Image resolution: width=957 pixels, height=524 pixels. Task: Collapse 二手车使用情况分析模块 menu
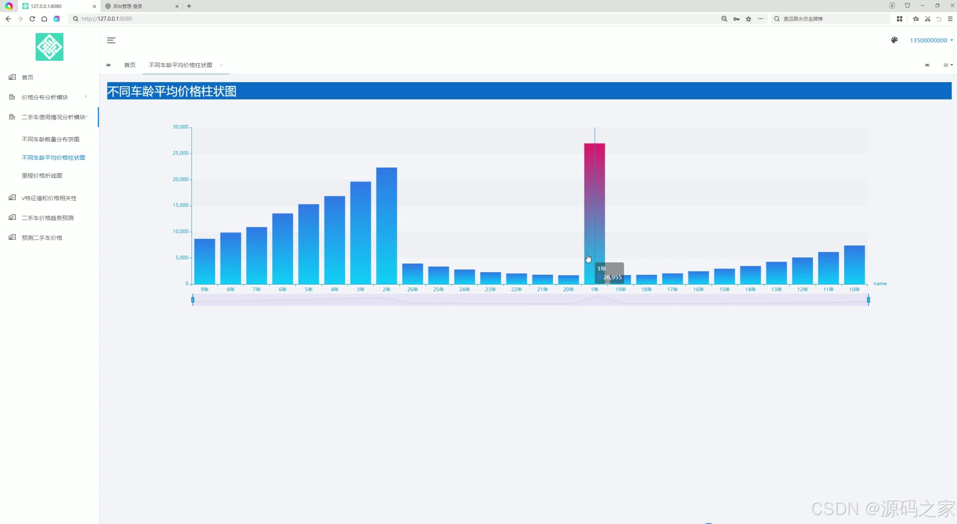(x=54, y=117)
